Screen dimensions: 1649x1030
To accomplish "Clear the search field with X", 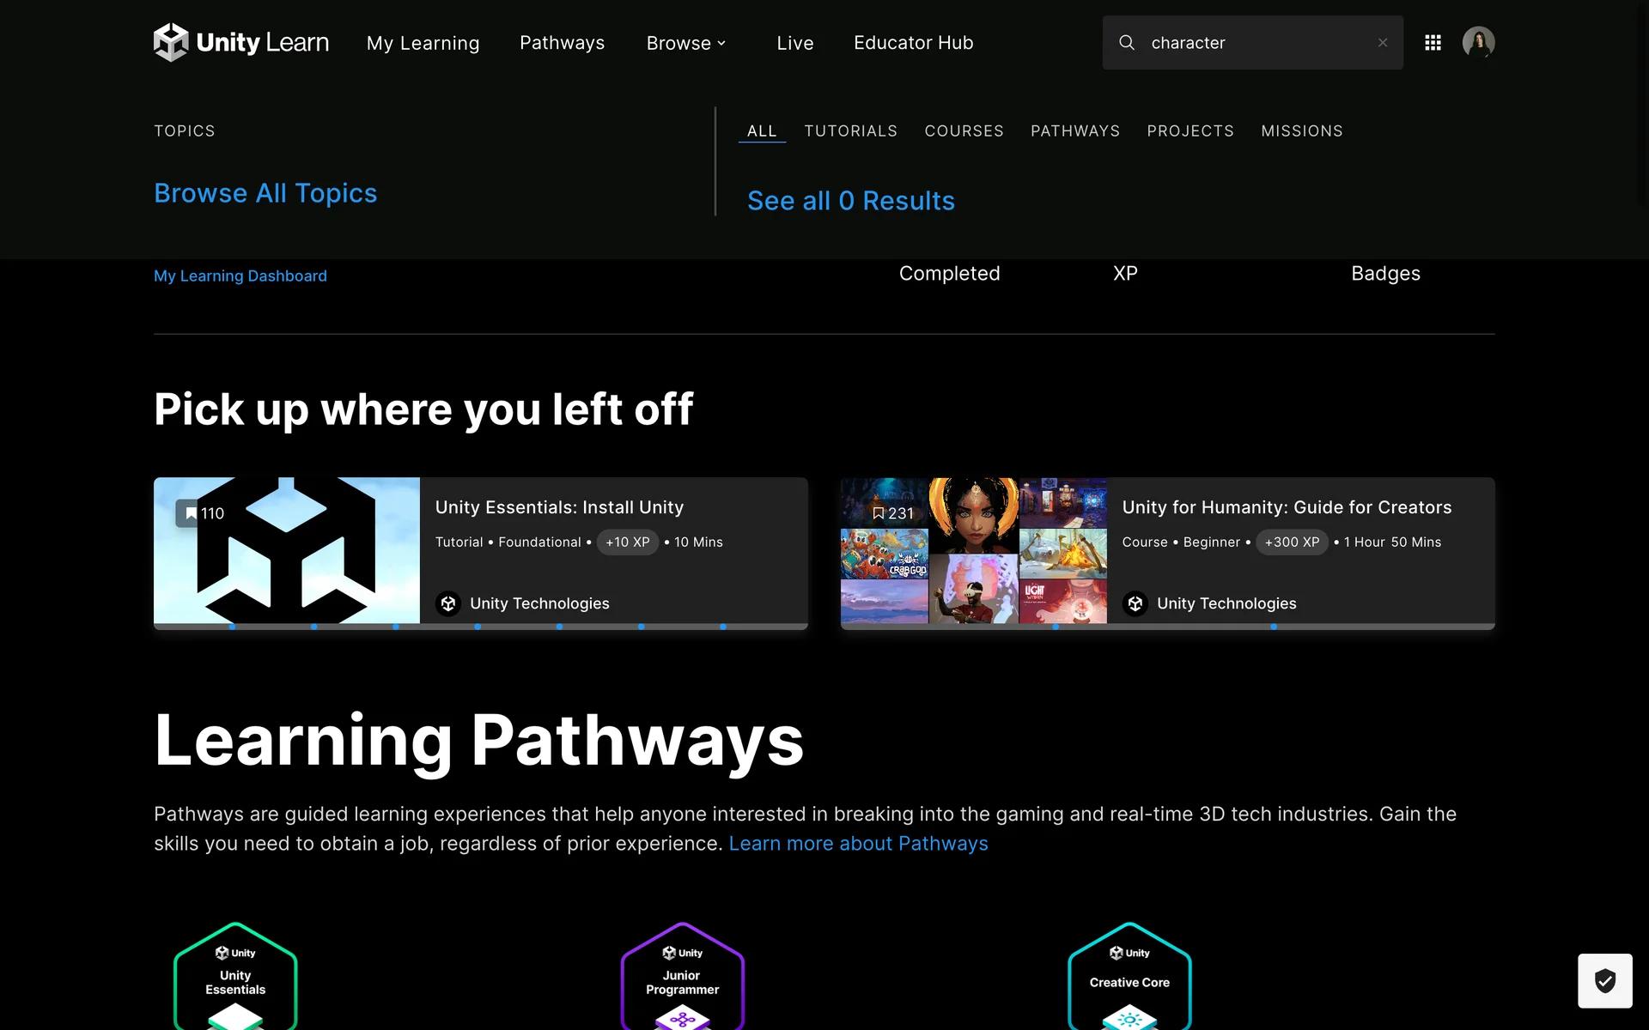I will click(x=1383, y=42).
